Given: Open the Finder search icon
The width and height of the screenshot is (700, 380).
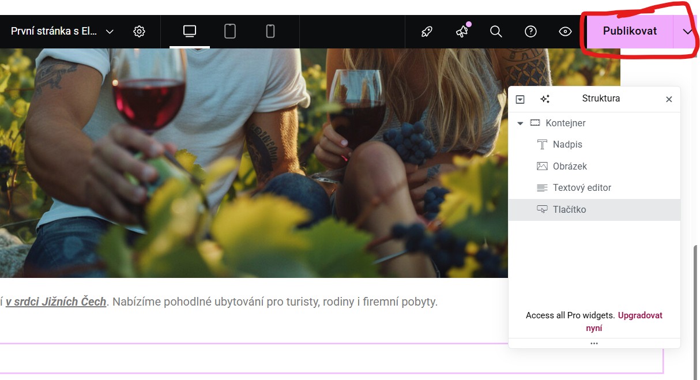Looking at the screenshot, I should 496,32.
